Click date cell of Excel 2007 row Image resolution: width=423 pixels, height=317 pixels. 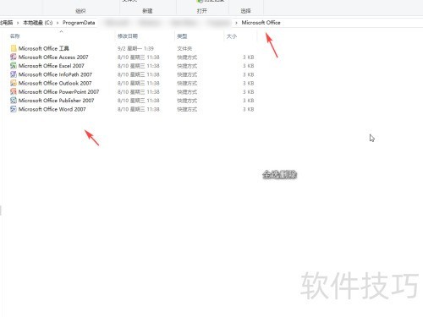139,66
